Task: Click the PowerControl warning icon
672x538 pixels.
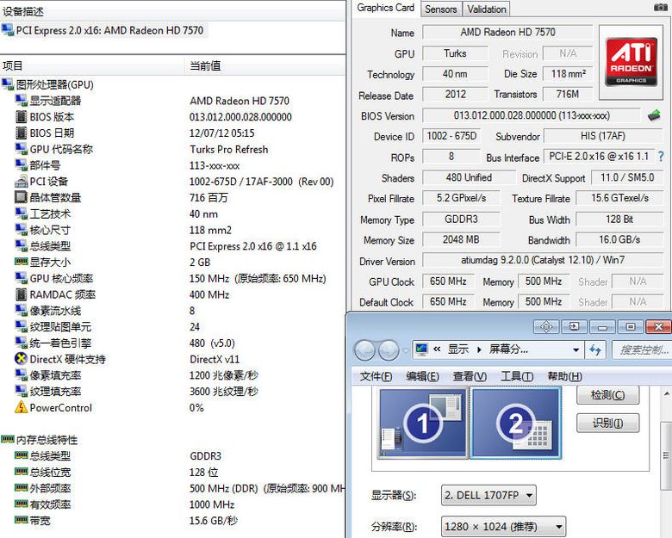Action: click(x=21, y=407)
